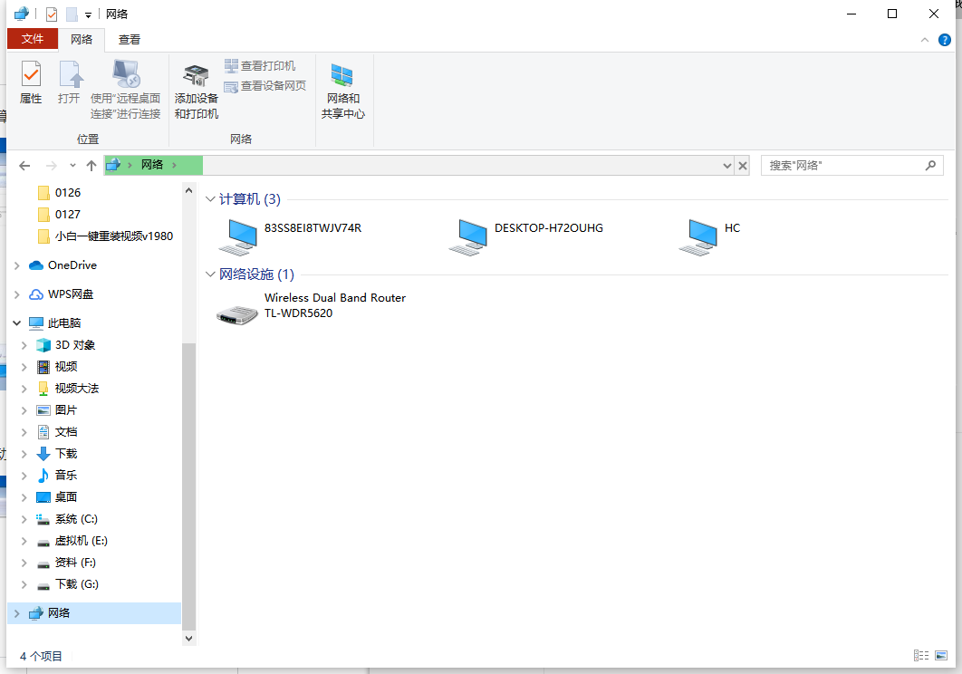Click navigation pane scroll-up arrow
Viewport: 962px width, 674px height.
tap(189, 191)
